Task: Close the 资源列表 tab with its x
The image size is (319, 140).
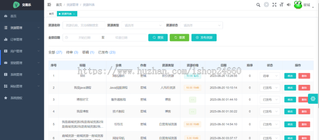Action: tap(74, 14)
